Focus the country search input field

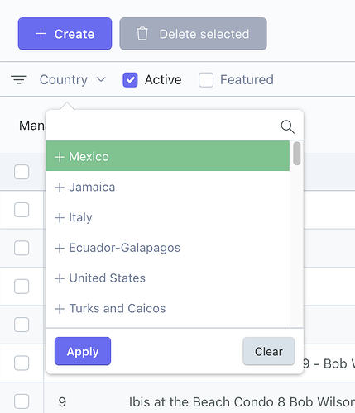coord(163,126)
